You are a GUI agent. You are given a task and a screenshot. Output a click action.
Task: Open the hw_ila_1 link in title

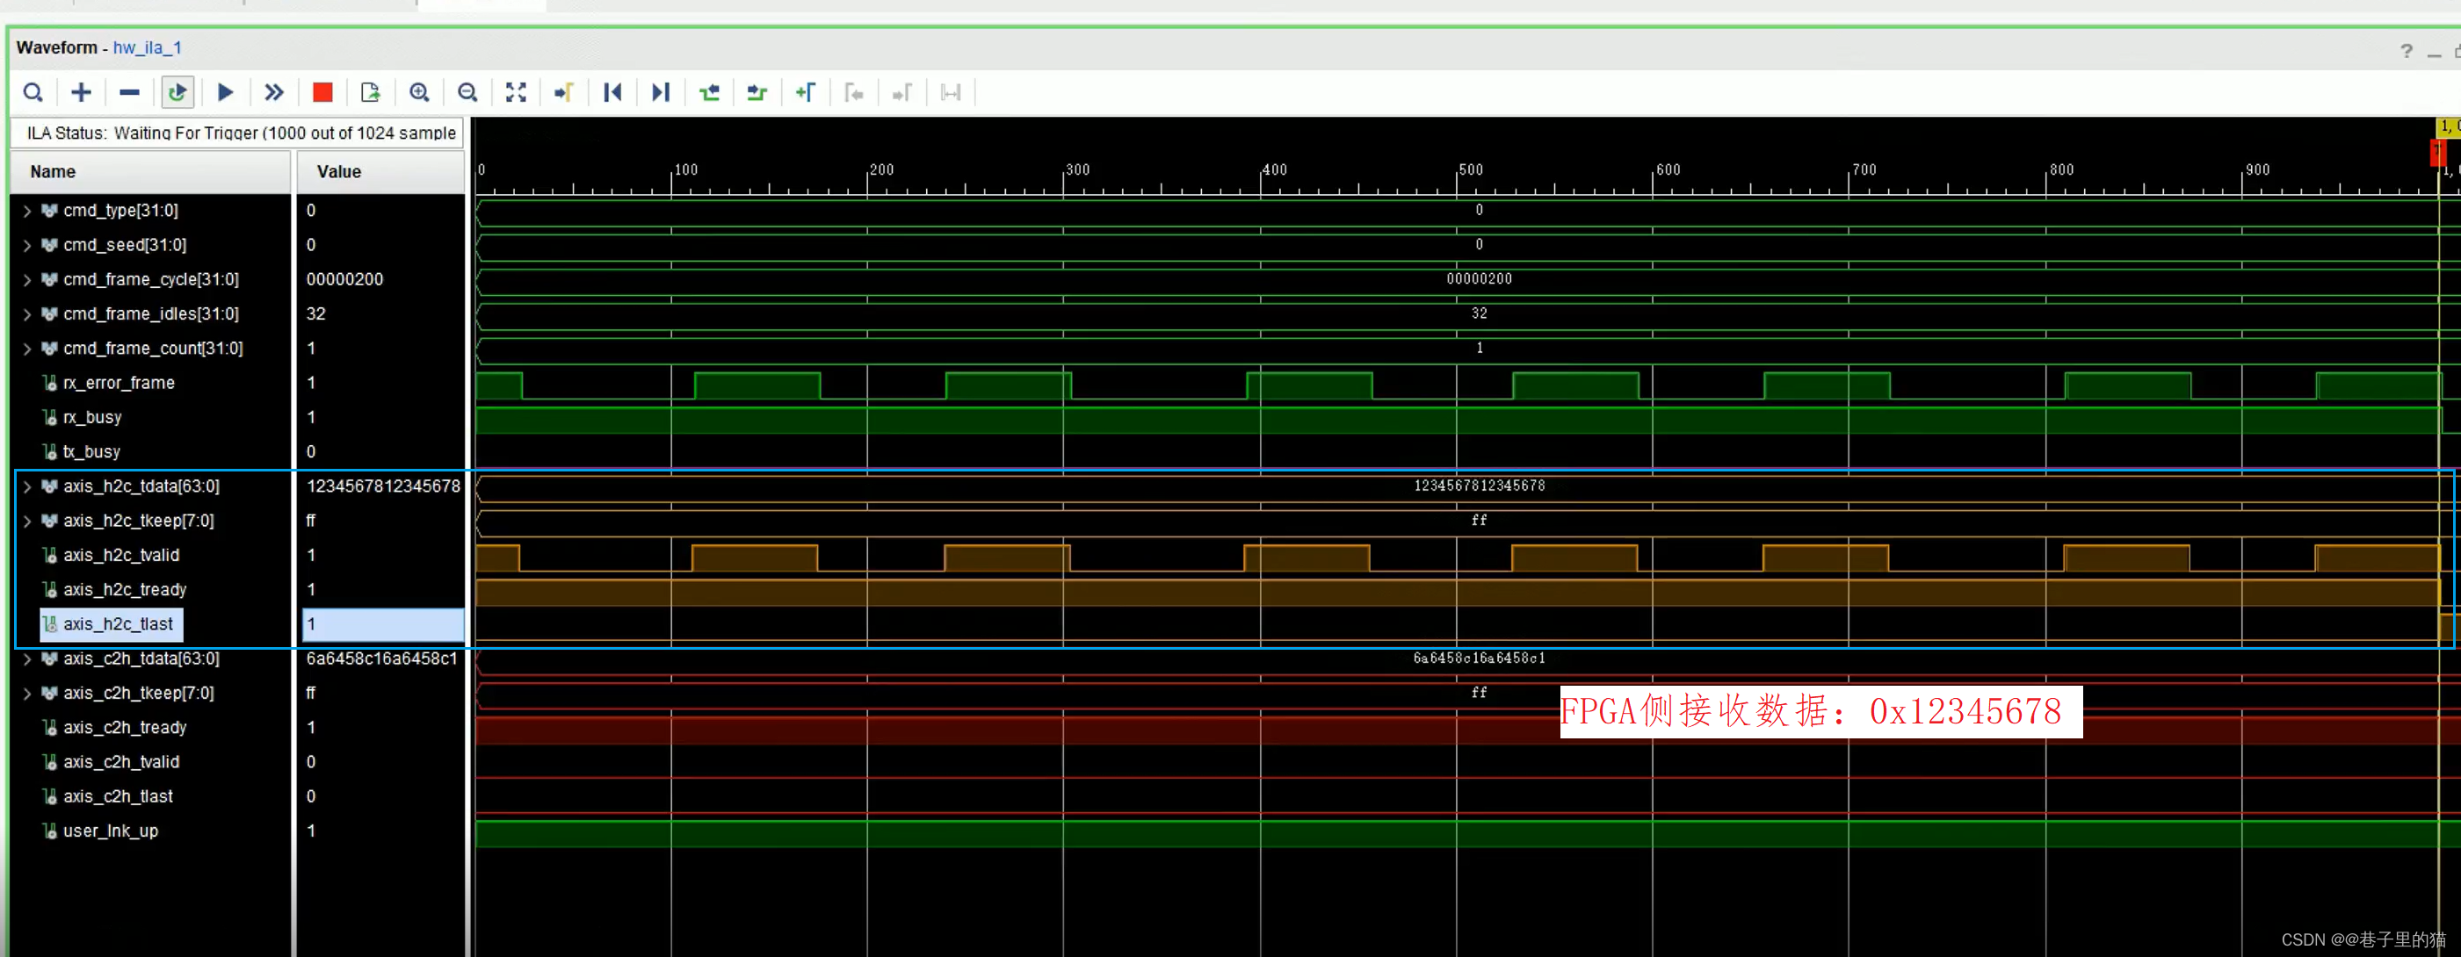(x=147, y=47)
